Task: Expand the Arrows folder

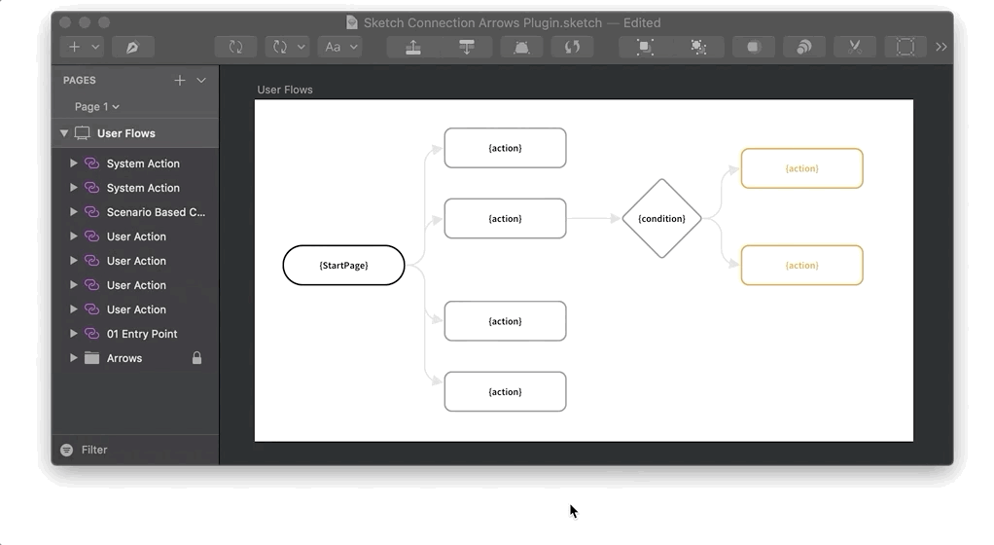Action: 74,358
